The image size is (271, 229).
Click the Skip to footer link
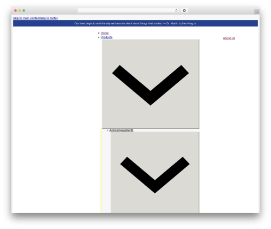pyautogui.click(x=49, y=18)
